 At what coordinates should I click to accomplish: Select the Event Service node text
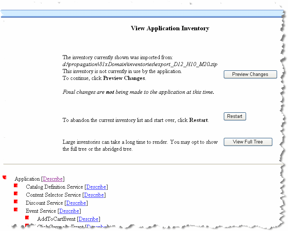coord(41,211)
